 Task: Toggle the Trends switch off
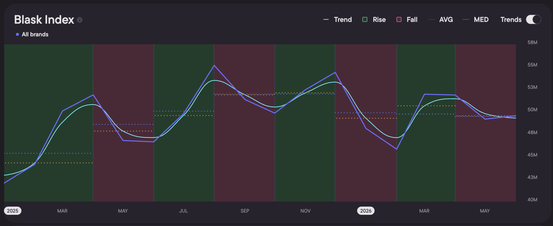coord(533,19)
